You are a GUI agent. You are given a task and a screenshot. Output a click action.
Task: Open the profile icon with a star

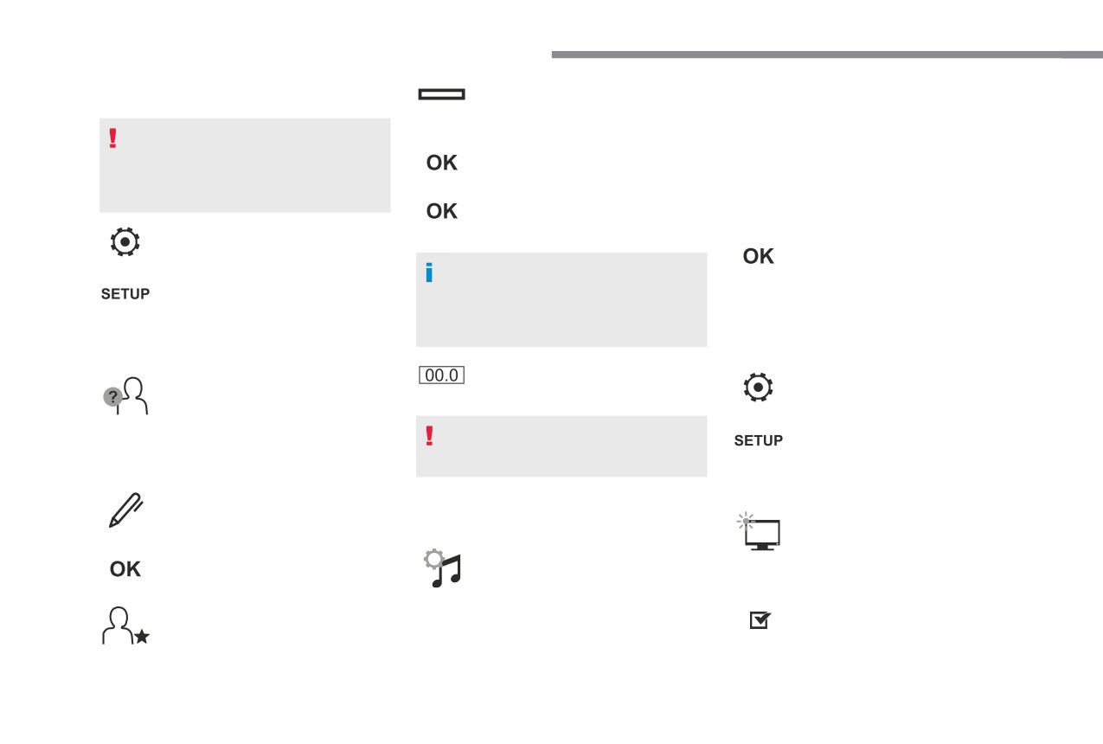(125, 625)
